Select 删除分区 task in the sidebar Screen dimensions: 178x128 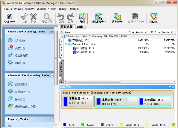pyautogui.click(x=20, y=63)
